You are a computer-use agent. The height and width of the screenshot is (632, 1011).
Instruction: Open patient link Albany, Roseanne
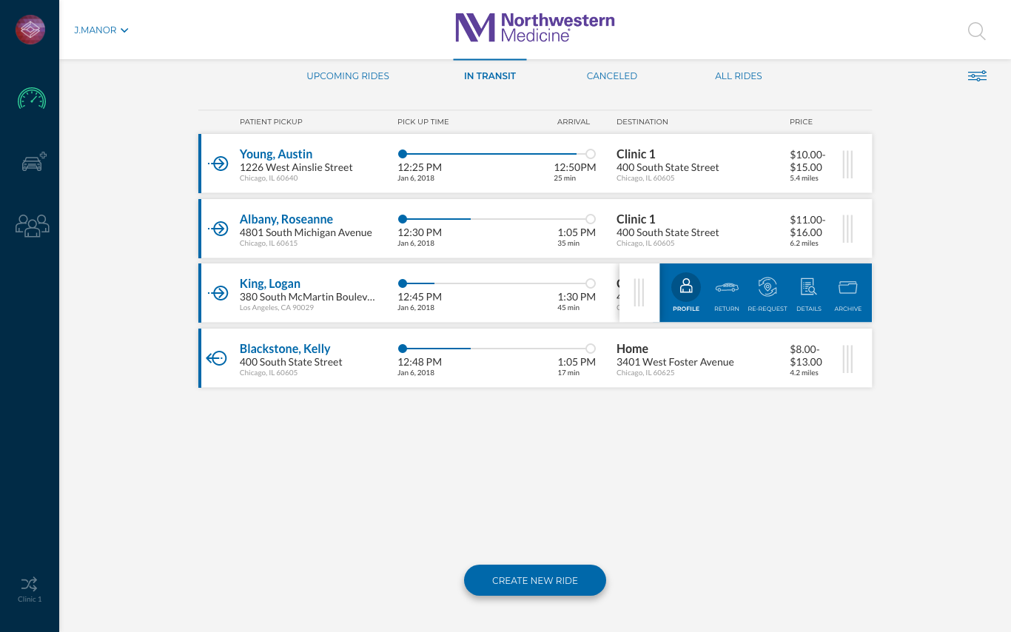(x=286, y=219)
